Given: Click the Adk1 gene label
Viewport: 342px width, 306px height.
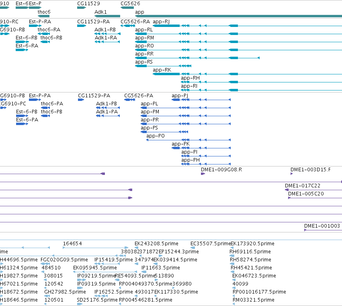Looking at the screenshot, I should (x=100, y=12).
